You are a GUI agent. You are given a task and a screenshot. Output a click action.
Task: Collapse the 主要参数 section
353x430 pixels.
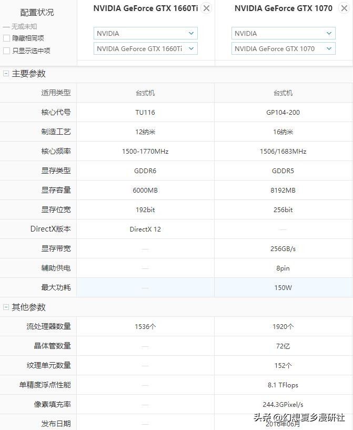click(6, 74)
